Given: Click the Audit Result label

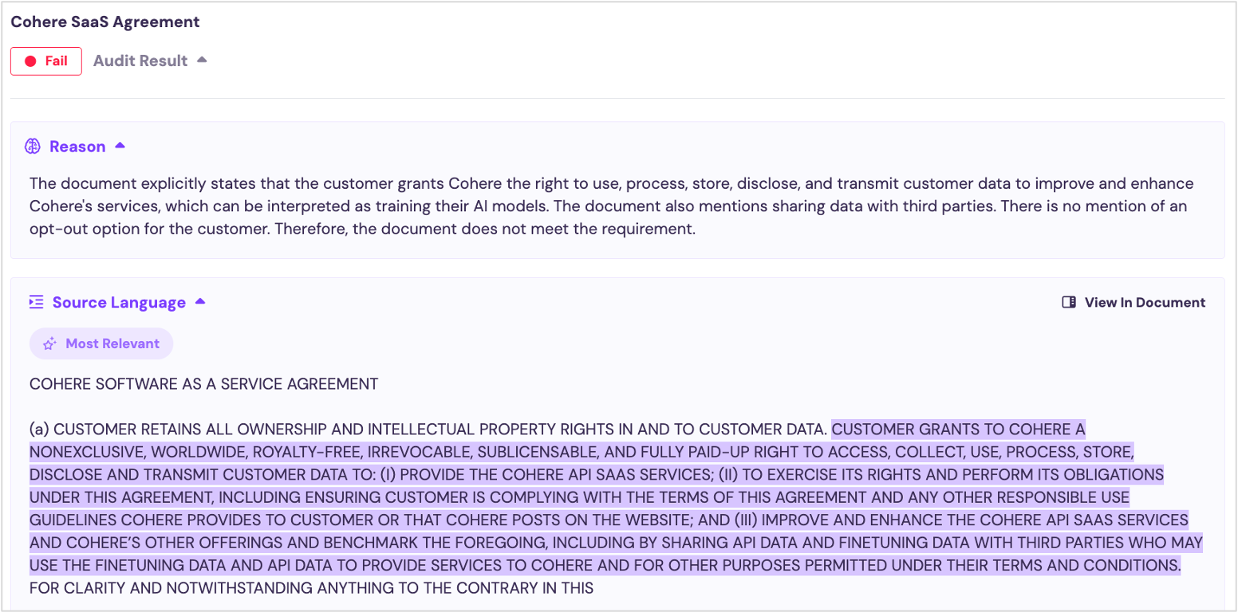Looking at the screenshot, I should (140, 61).
